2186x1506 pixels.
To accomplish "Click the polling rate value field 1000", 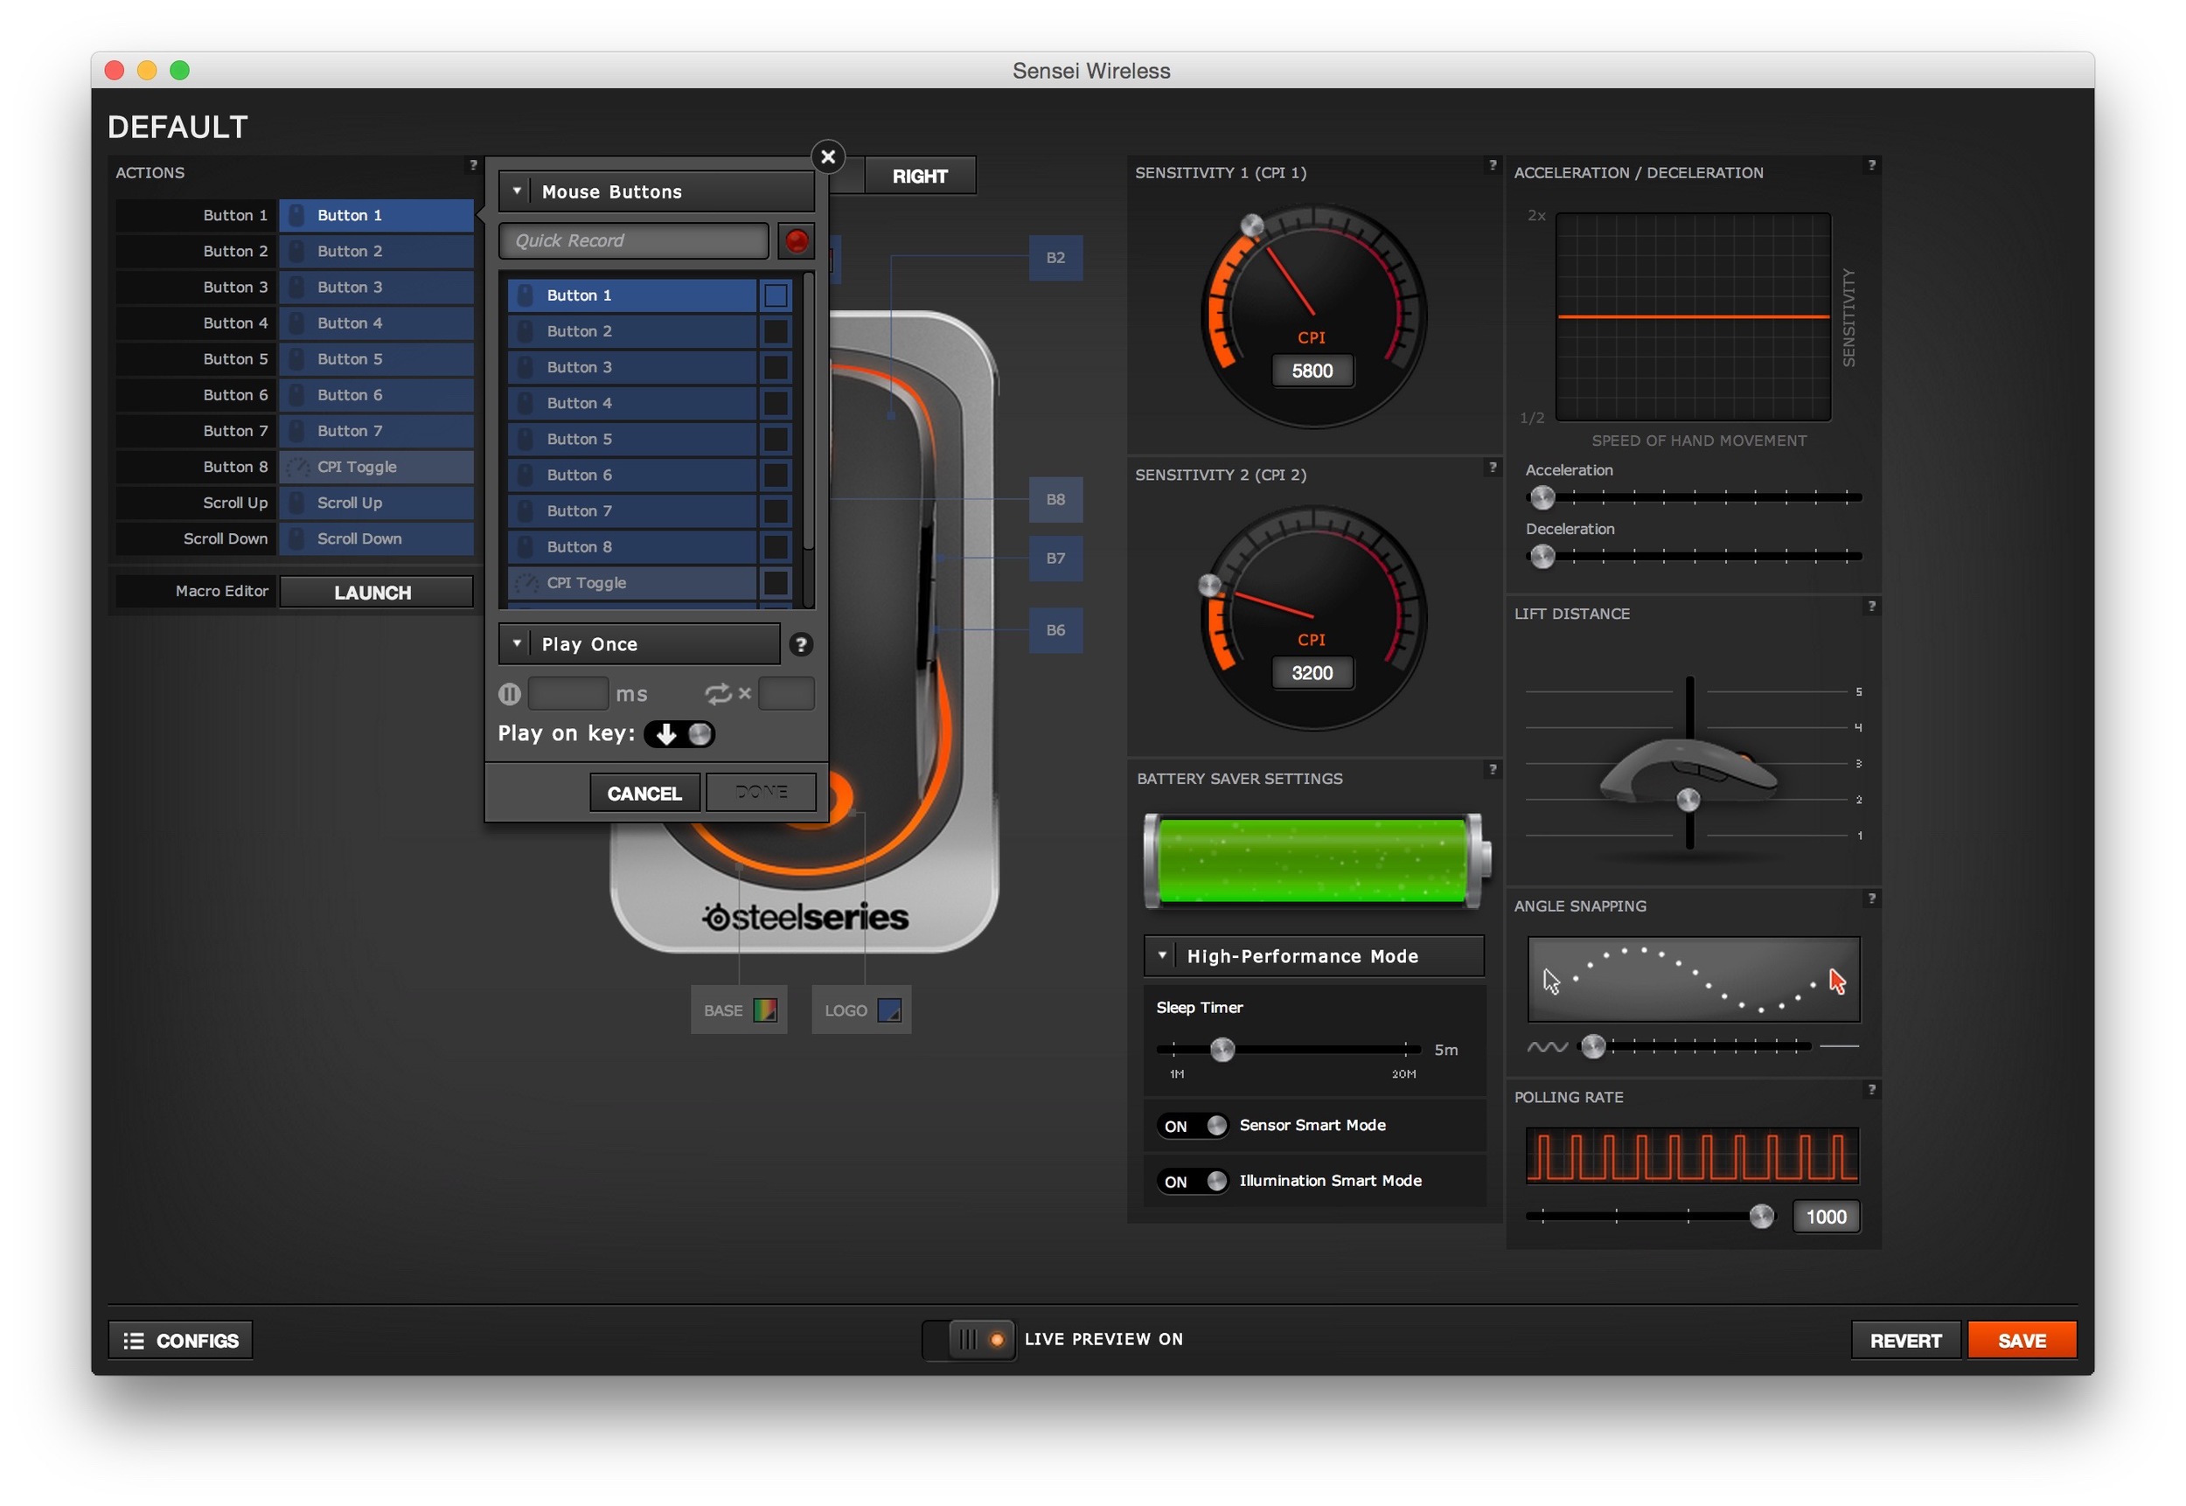I will pyautogui.click(x=1826, y=1218).
